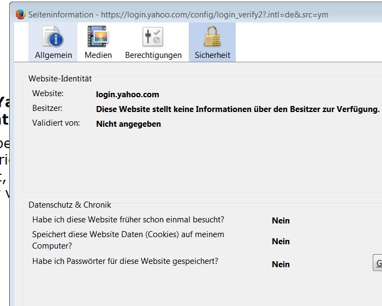Click the saved passwords question text
The width and height of the screenshot is (382, 306).
point(125,261)
